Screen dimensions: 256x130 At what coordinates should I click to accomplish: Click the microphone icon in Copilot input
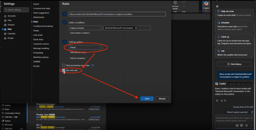point(246,125)
